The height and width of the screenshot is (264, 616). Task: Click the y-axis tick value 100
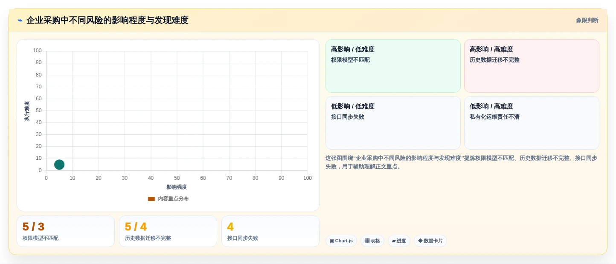tap(38, 51)
